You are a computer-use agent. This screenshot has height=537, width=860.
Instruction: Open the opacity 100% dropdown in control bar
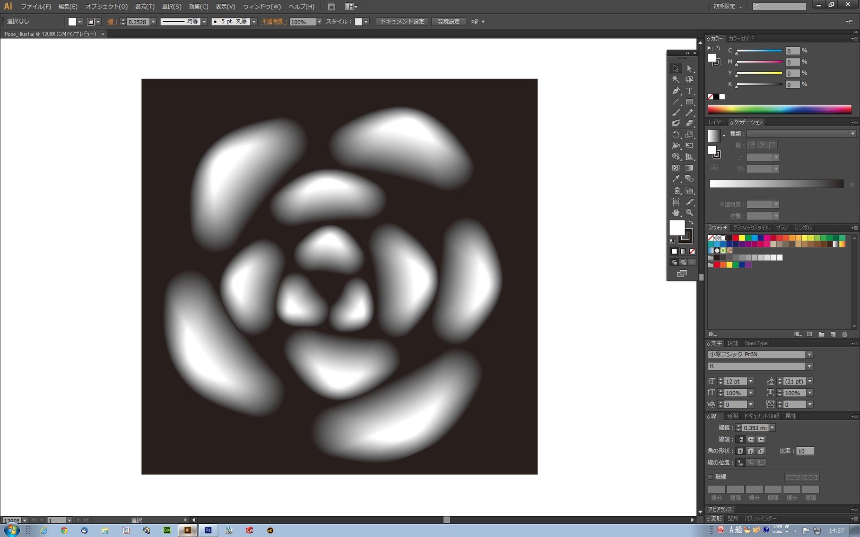pyautogui.click(x=319, y=22)
